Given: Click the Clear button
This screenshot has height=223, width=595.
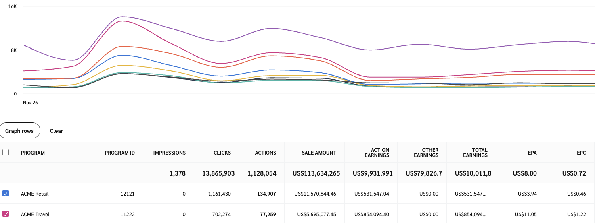Looking at the screenshot, I should coord(57,131).
